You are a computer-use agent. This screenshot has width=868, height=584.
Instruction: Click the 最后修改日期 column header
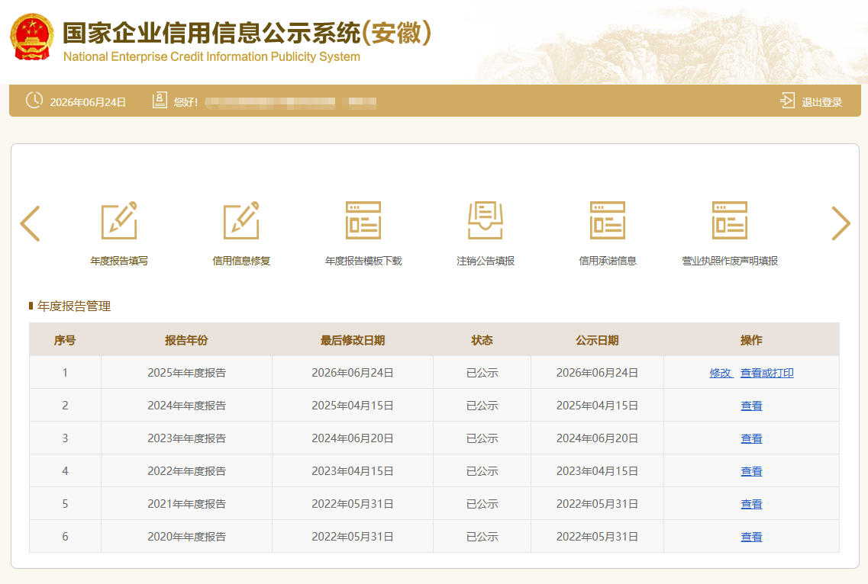pyautogui.click(x=353, y=340)
